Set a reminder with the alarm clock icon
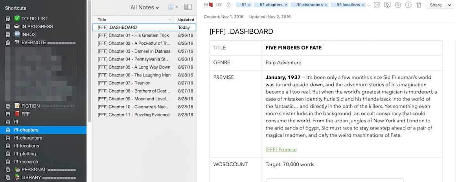 point(377,5)
